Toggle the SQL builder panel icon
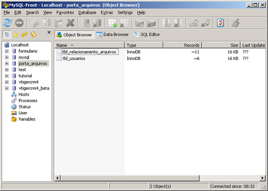The width and height of the screenshot is (268, 191). tap(33, 34)
